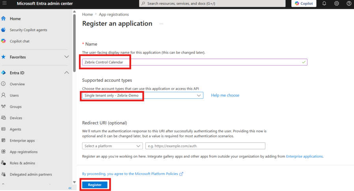Click the more options ellipsis beside title
The height and width of the screenshot is (191, 354).
pyautogui.click(x=161, y=24)
